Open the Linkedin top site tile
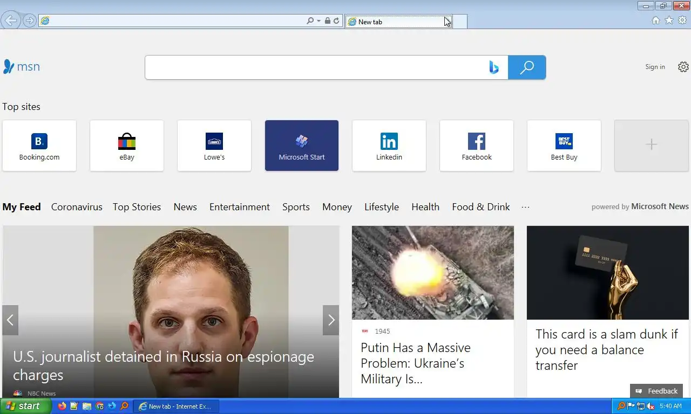 click(x=389, y=146)
